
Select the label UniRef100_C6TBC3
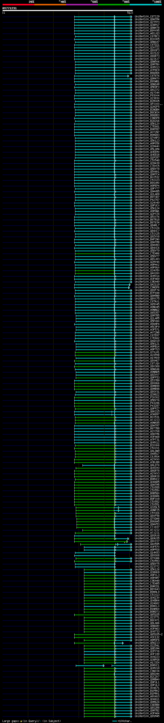click(147, 36)
